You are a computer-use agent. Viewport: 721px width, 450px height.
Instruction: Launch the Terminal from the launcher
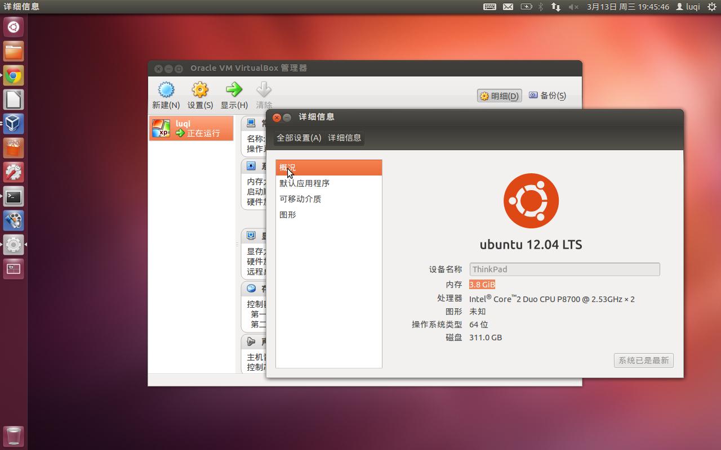tap(14, 196)
